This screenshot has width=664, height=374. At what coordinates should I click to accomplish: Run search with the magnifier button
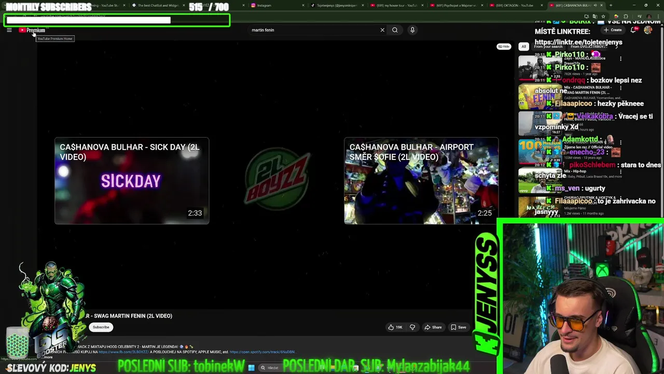395,30
